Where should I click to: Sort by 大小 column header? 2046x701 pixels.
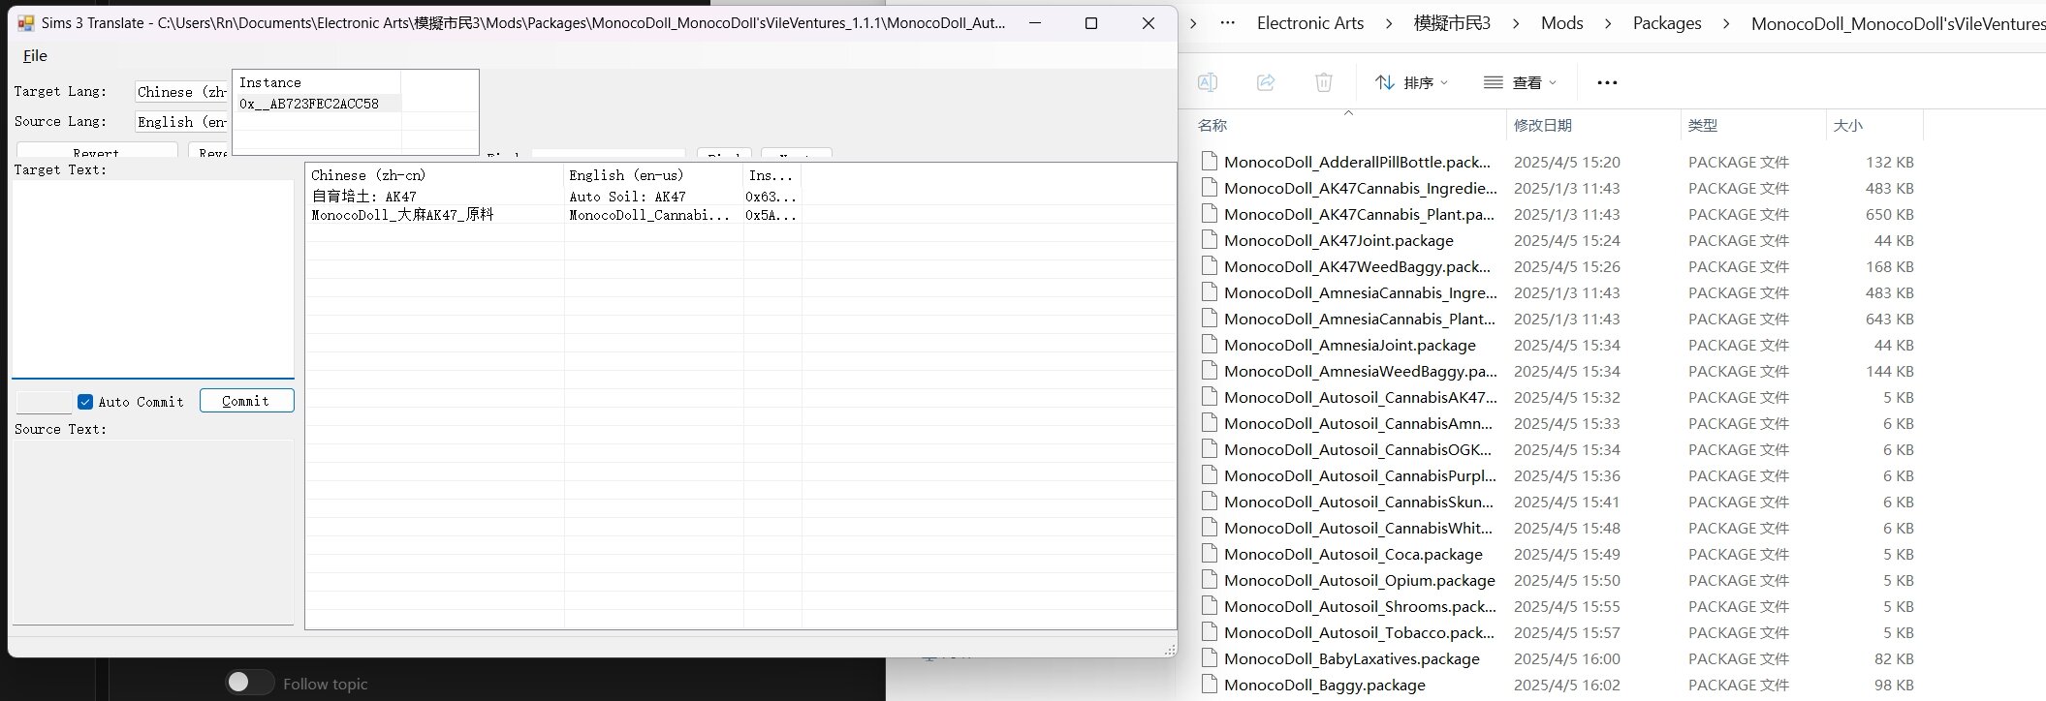click(x=1873, y=126)
